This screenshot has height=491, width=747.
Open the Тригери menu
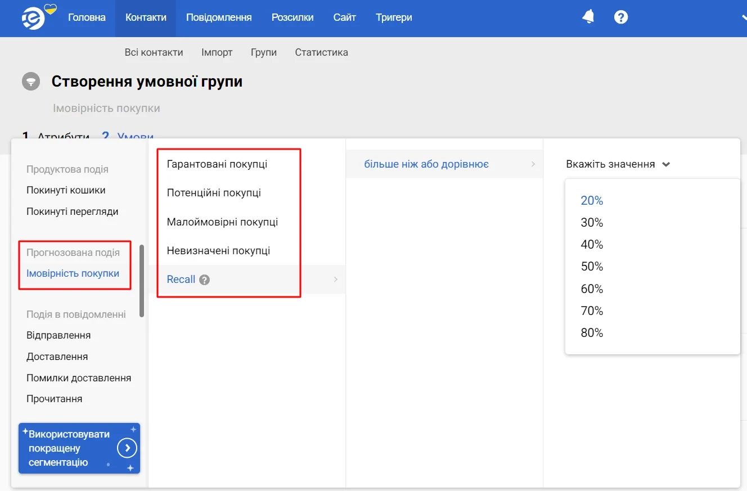tap(394, 17)
